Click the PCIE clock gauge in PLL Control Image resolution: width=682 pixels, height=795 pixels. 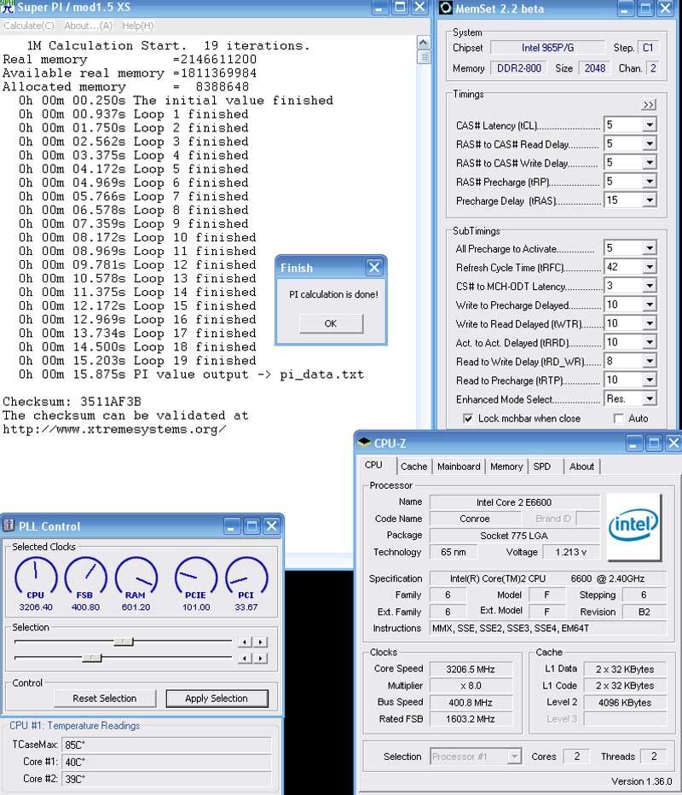[195, 578]
